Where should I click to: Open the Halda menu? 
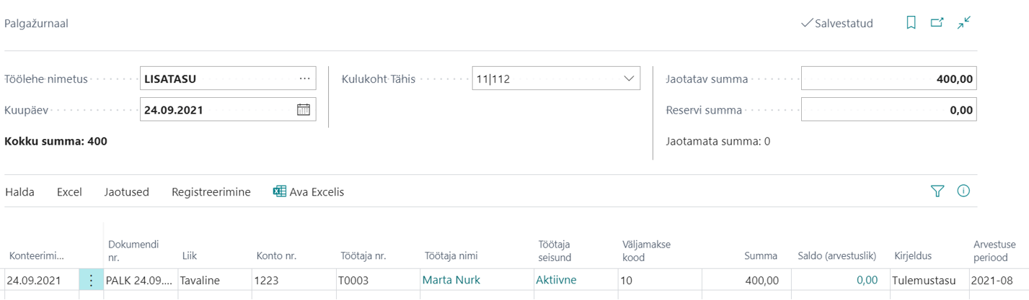pos(19,192)
